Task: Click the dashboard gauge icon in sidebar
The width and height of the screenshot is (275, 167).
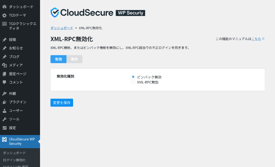Action: pos(5,7)
